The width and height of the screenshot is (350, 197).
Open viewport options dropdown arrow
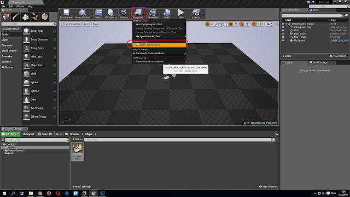pos(62,24)
